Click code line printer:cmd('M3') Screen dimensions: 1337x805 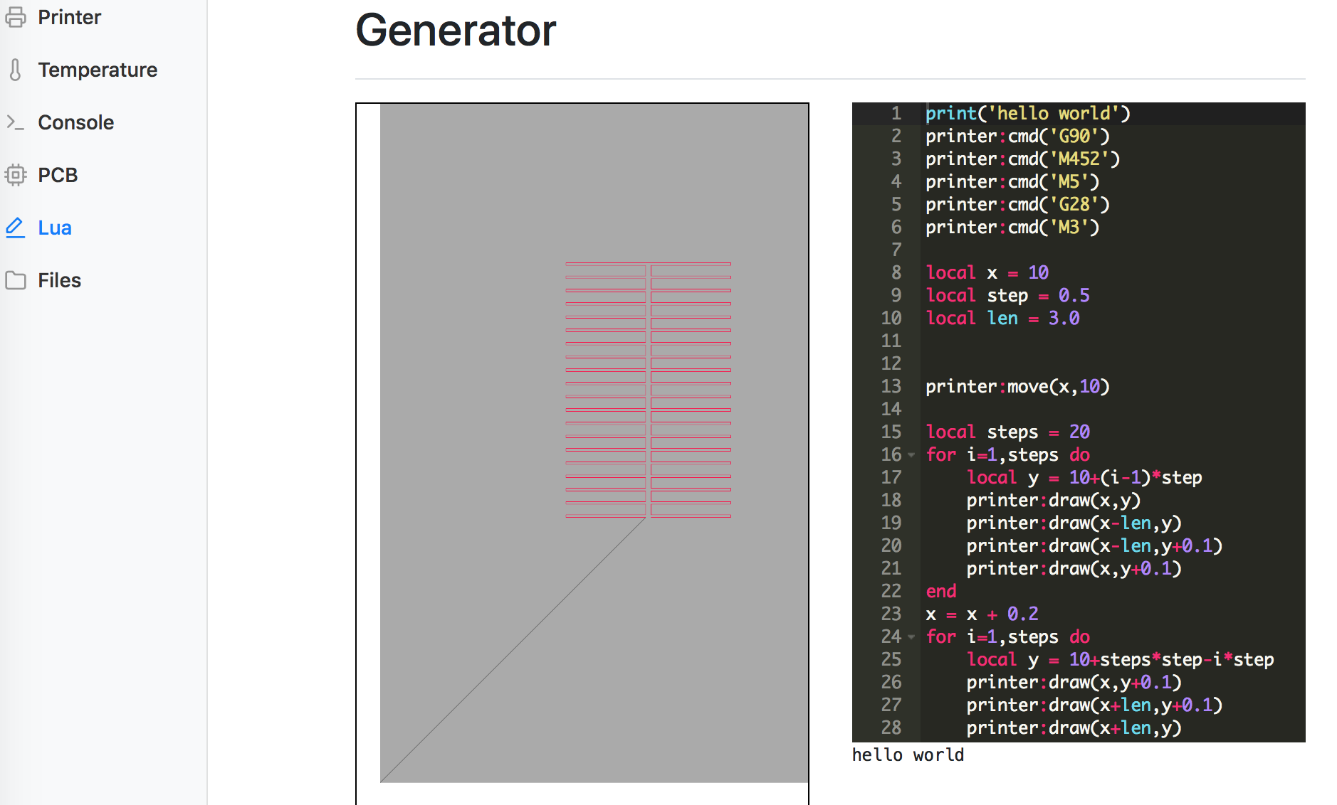[x=1012, y=228]
